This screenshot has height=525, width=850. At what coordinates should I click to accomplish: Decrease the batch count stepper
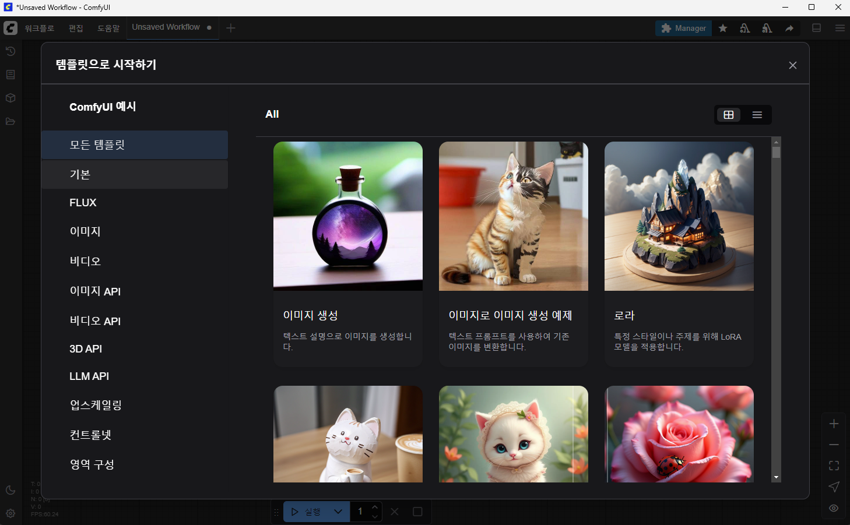click(x=375, y=517)
